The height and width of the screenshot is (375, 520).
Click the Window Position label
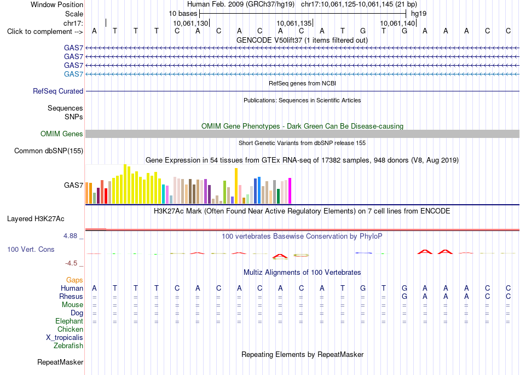[57, 4]
